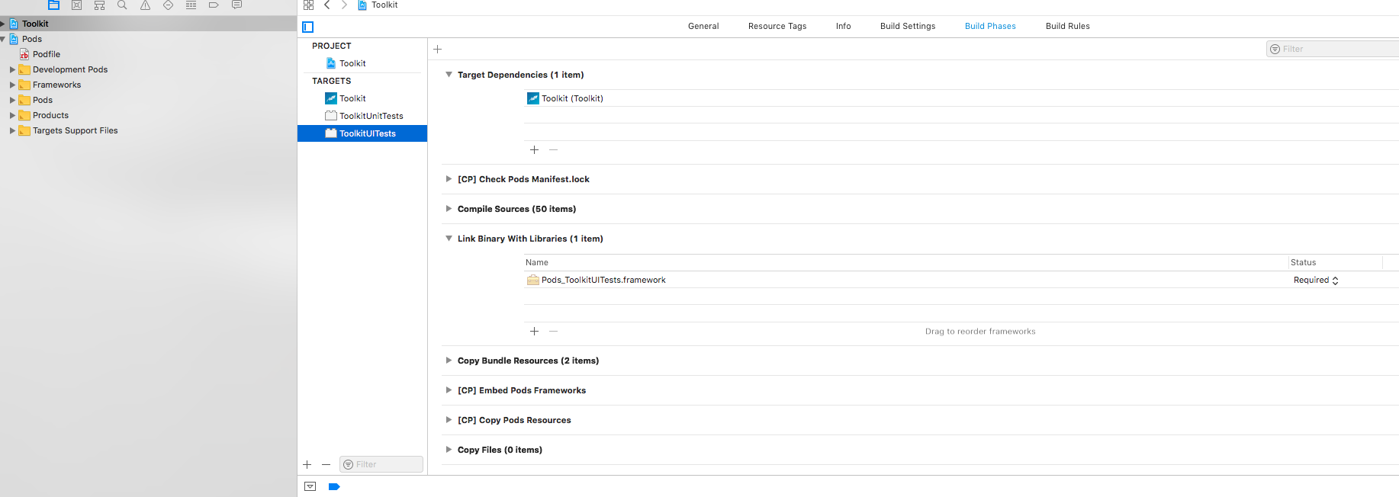Open the Source Control navigator
The image size is (1399, 497).
[x=76, y=5]
